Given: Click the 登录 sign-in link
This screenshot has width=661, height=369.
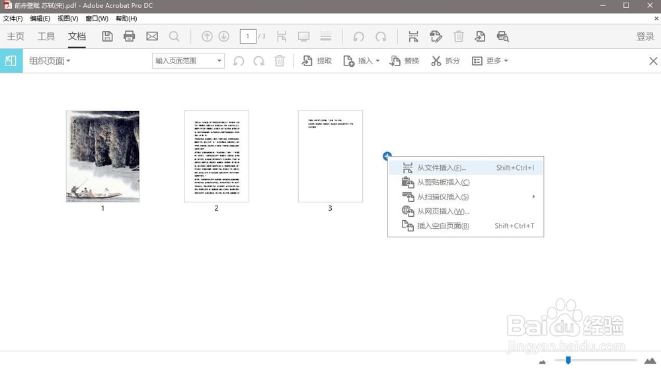Looking at the screenshot, I should pos(645,36).
